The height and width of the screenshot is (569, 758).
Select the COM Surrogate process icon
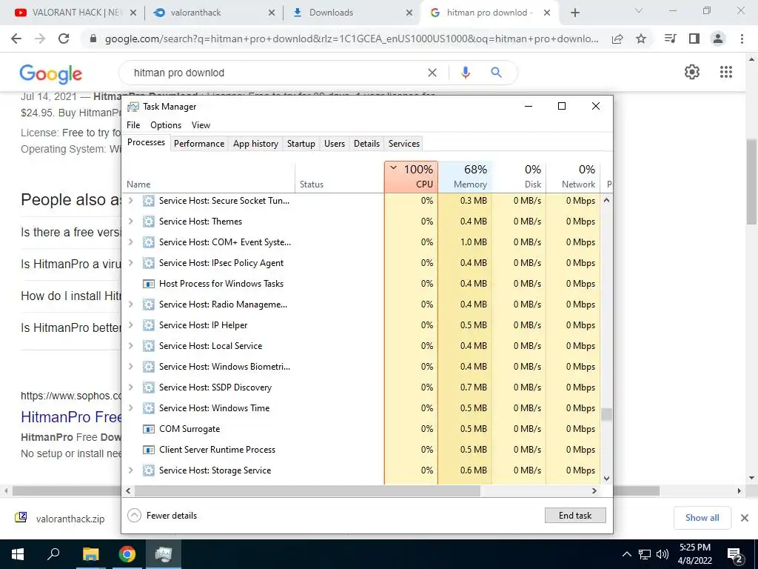coord(148,429)
